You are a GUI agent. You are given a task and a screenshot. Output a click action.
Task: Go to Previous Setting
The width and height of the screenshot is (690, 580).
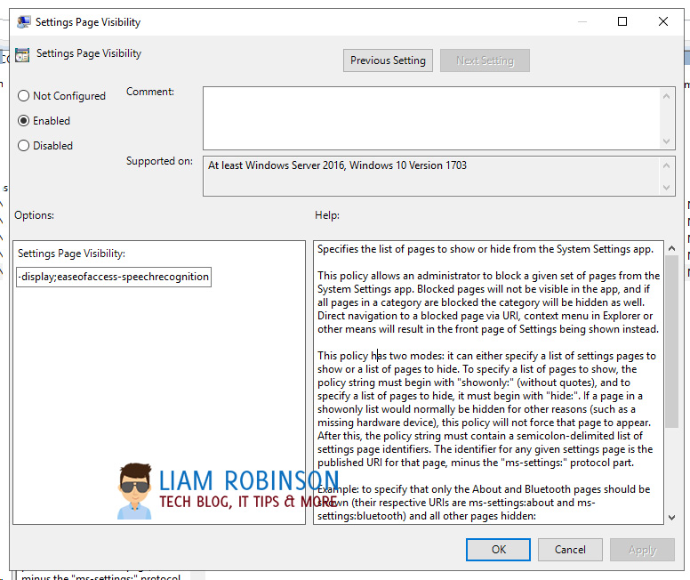coord(388,60)
